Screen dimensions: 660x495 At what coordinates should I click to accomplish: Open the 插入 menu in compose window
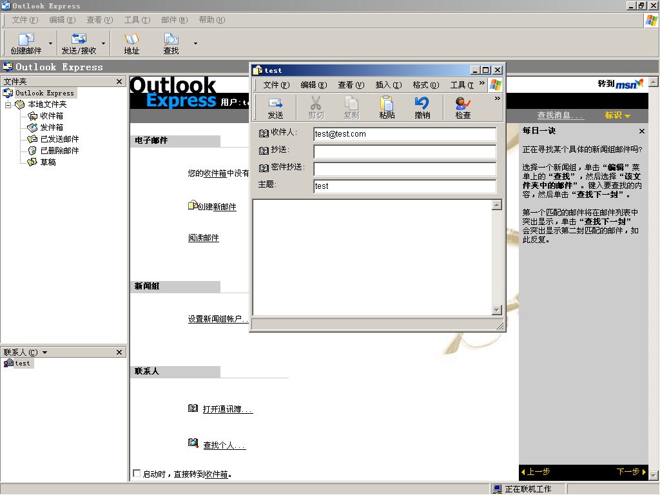388,85
